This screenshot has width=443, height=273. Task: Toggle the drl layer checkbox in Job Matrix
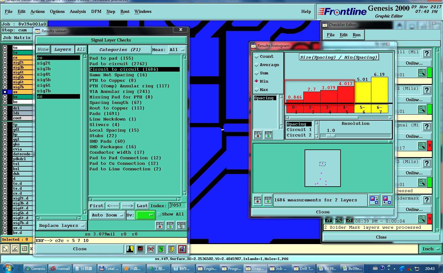tap(5, 108)
